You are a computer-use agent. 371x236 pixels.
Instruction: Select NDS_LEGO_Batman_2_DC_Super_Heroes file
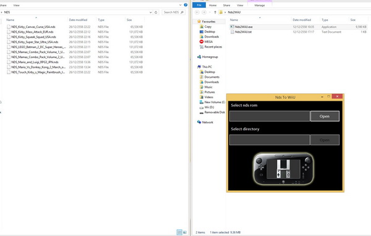click(38, 47)
